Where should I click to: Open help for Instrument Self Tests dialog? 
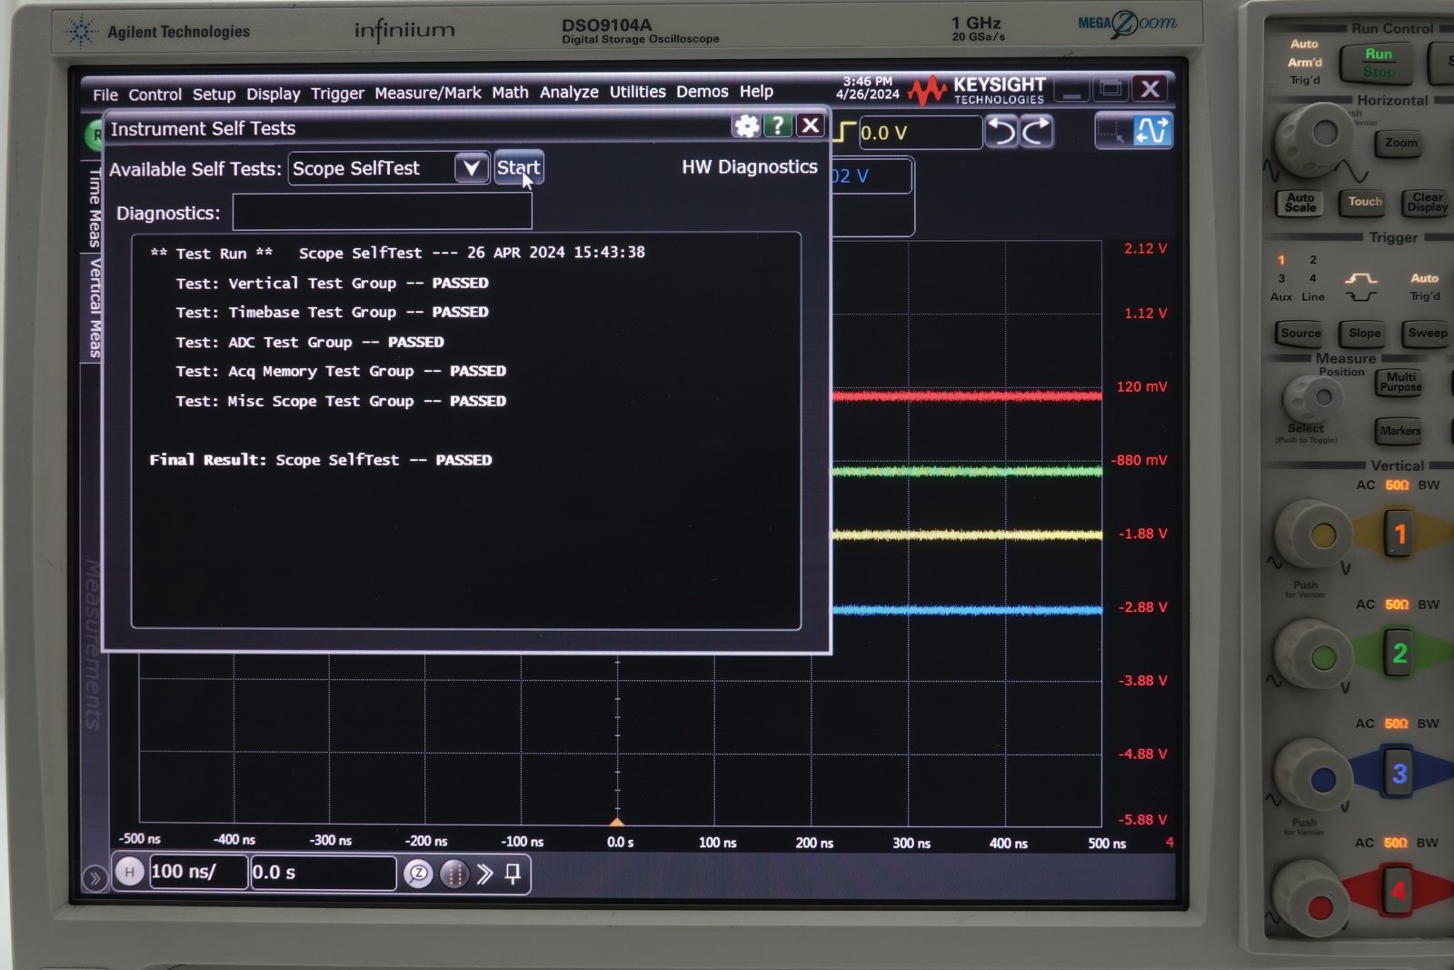778,125
